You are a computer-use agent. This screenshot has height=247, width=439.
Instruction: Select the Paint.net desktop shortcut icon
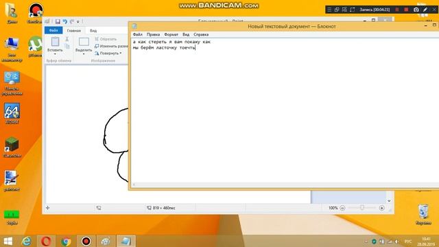click(12, 181)
